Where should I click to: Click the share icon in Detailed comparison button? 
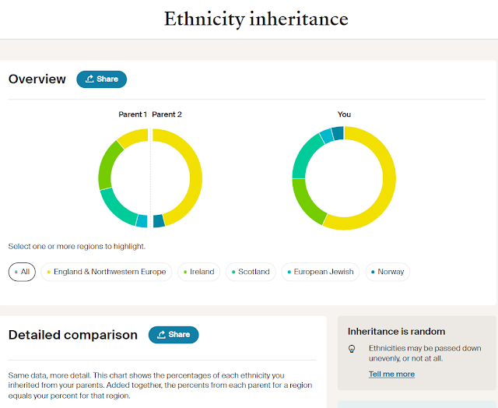[162, 335]
